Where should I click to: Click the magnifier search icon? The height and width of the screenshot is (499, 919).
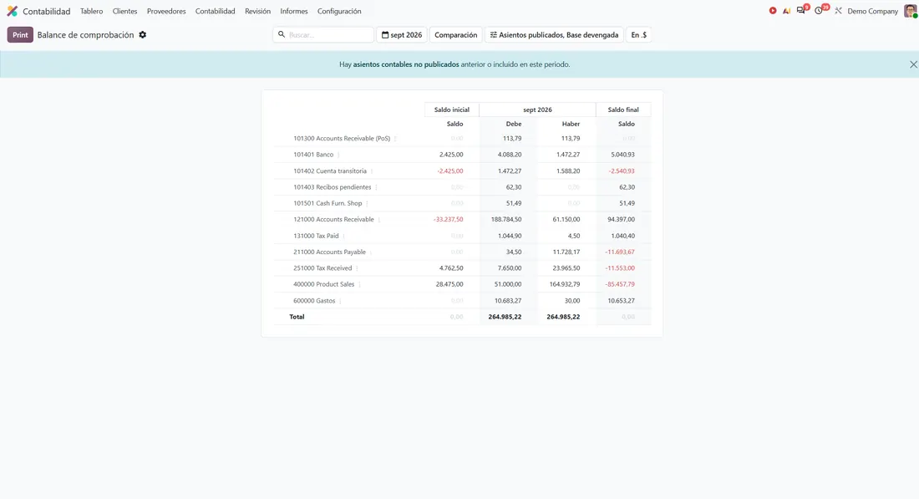[282, 34]
